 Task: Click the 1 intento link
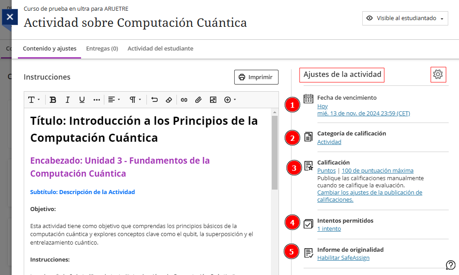[x=329, y=228]
